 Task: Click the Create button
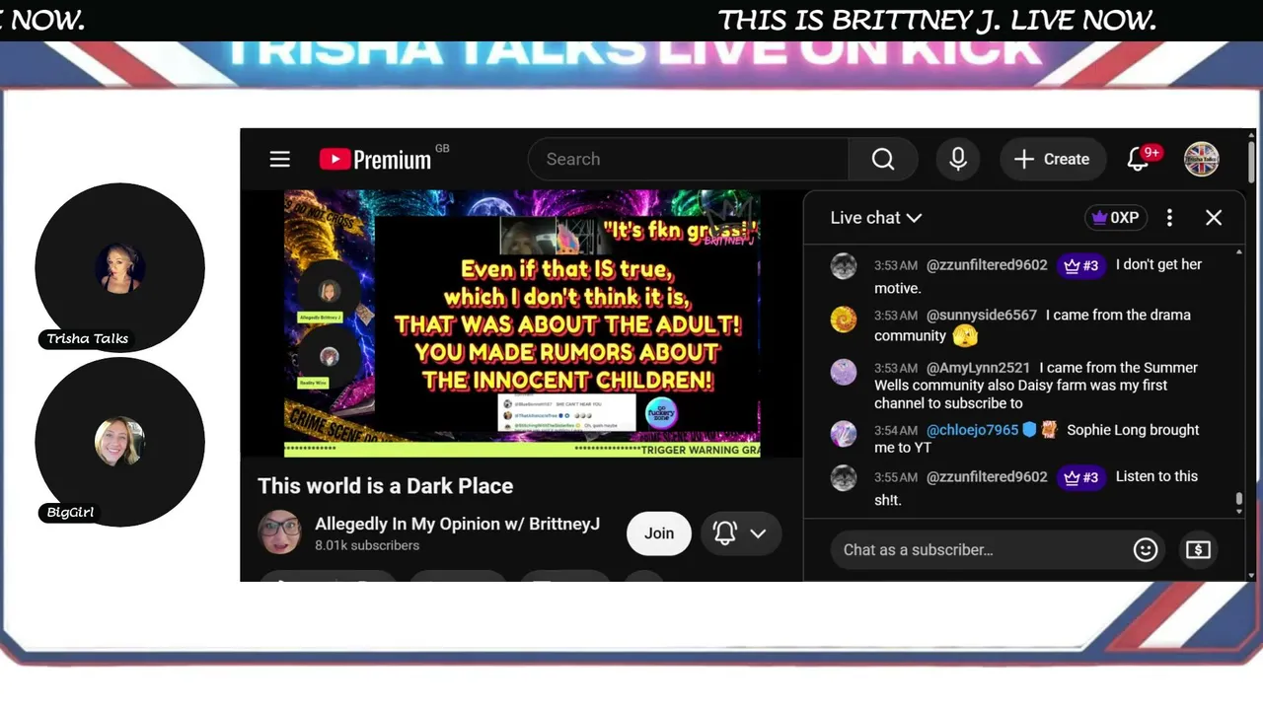(x=1053, y=159)
